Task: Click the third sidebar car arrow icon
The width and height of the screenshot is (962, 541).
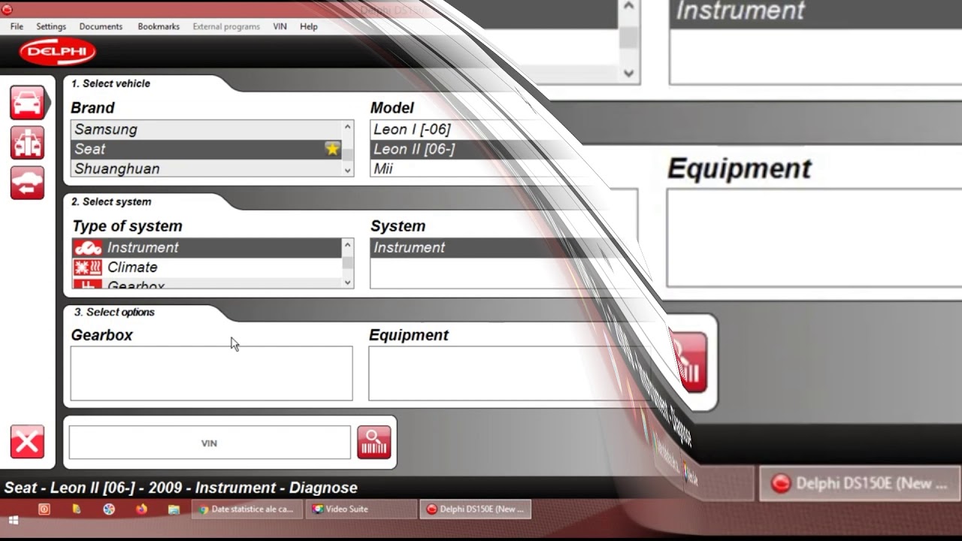Action: point(27,183)
